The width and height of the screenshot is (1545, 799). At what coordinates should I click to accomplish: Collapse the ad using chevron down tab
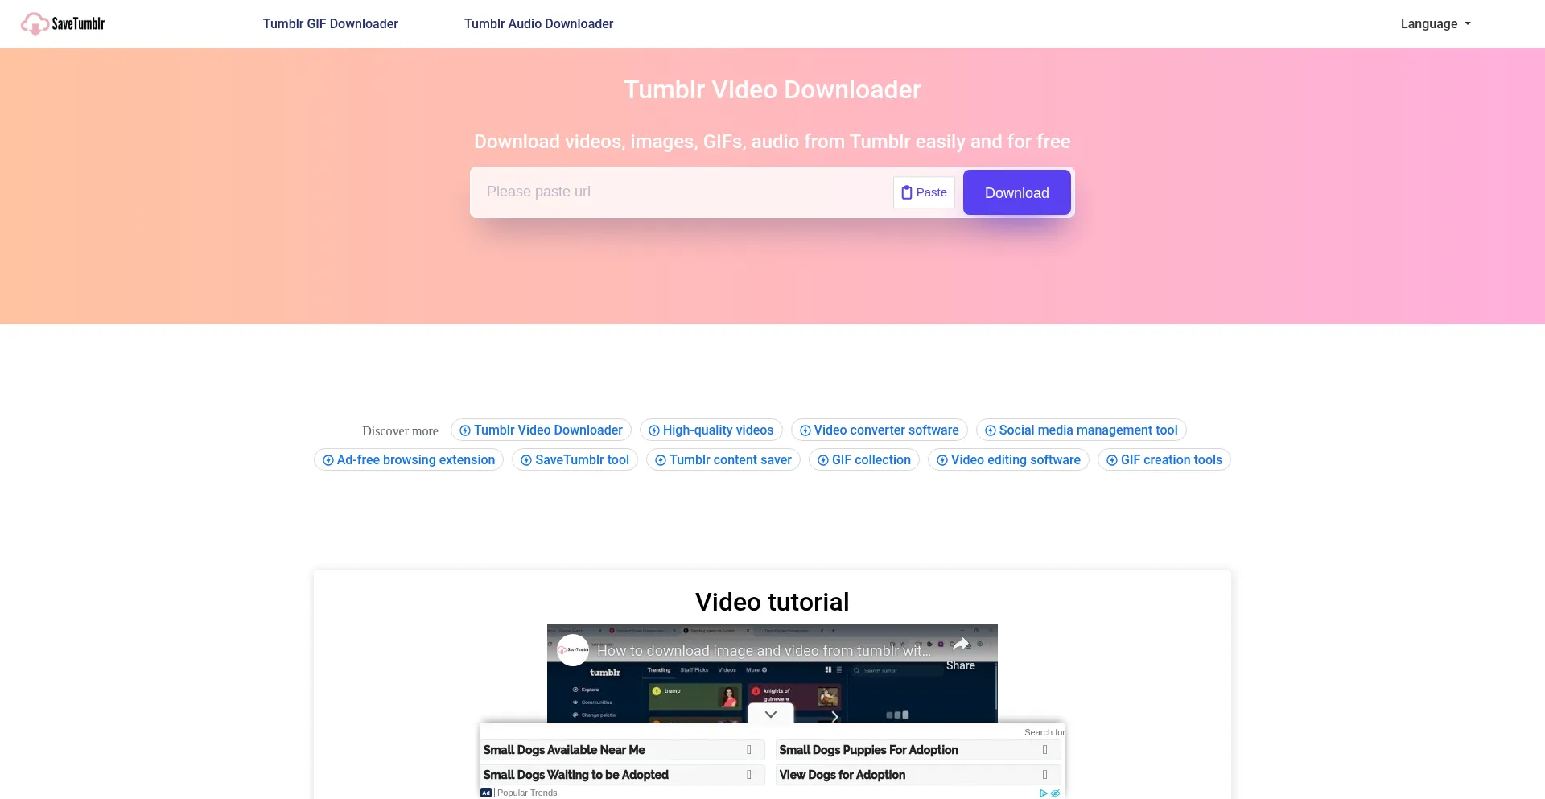(x=771, y=714)
